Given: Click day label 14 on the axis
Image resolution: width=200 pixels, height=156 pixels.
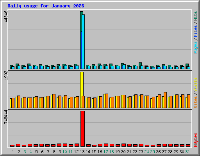Looking at the screenshot, I should pyautogui.click(x=88, y=152).
